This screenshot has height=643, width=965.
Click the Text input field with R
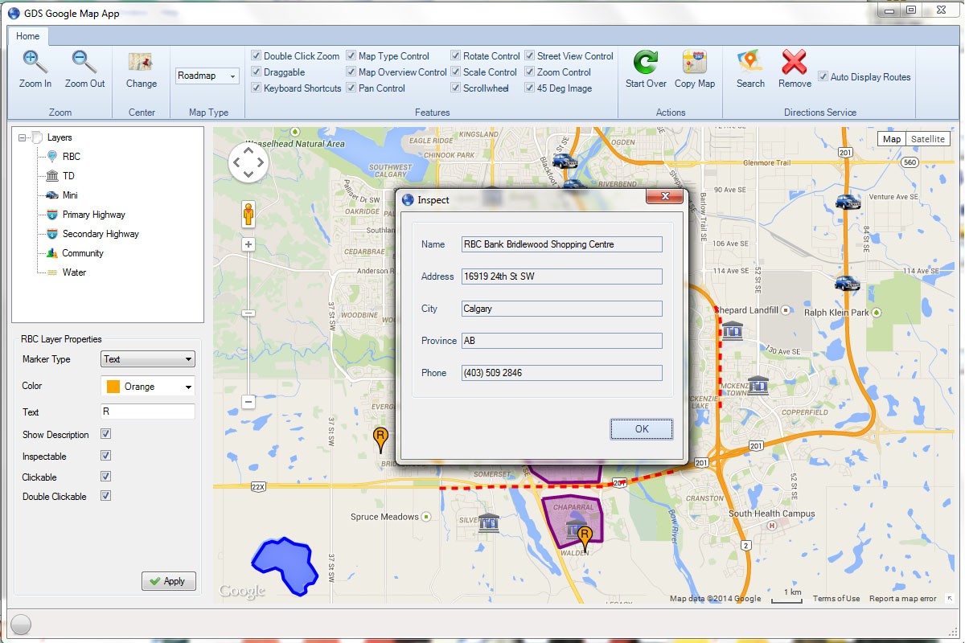click(x=148, y=412)
